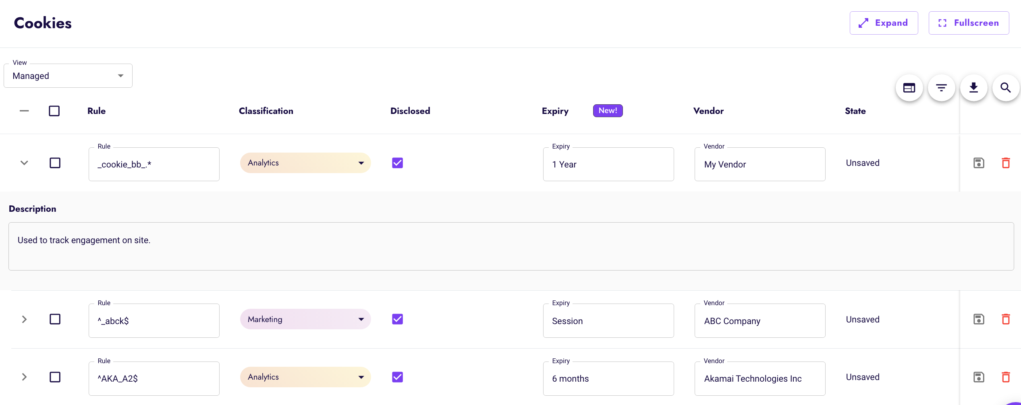Click the Vendor column header
Viewport: 1021px width, 405px height.
tap(708, 111)
